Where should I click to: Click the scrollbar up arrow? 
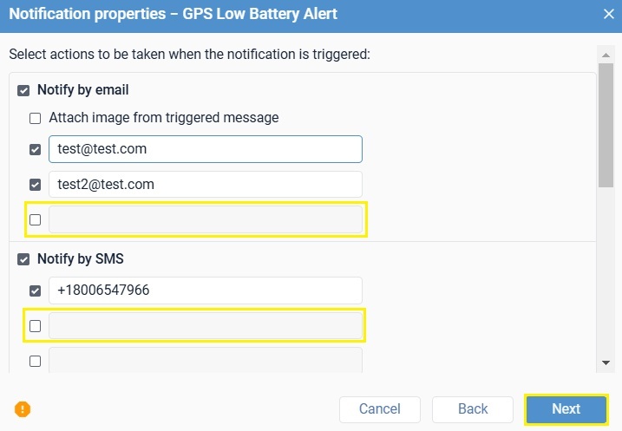[x=606, y=56]
